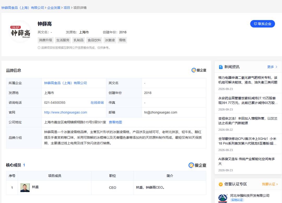Click the brand title 钟薛高 heading
Image resolution: width=282 pixels, height=203 pixels.
click(45, 24)
